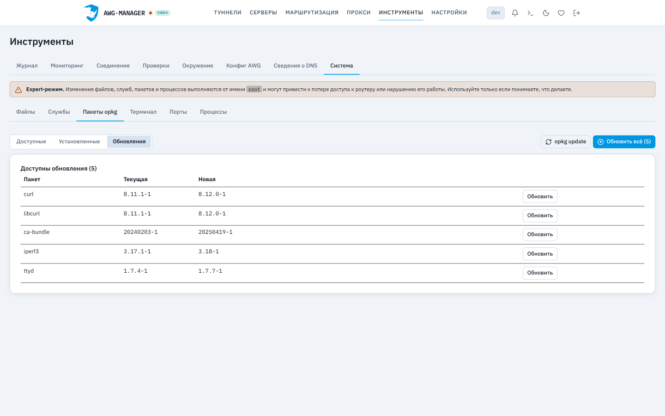Update the curl package

tap(540, 196)
